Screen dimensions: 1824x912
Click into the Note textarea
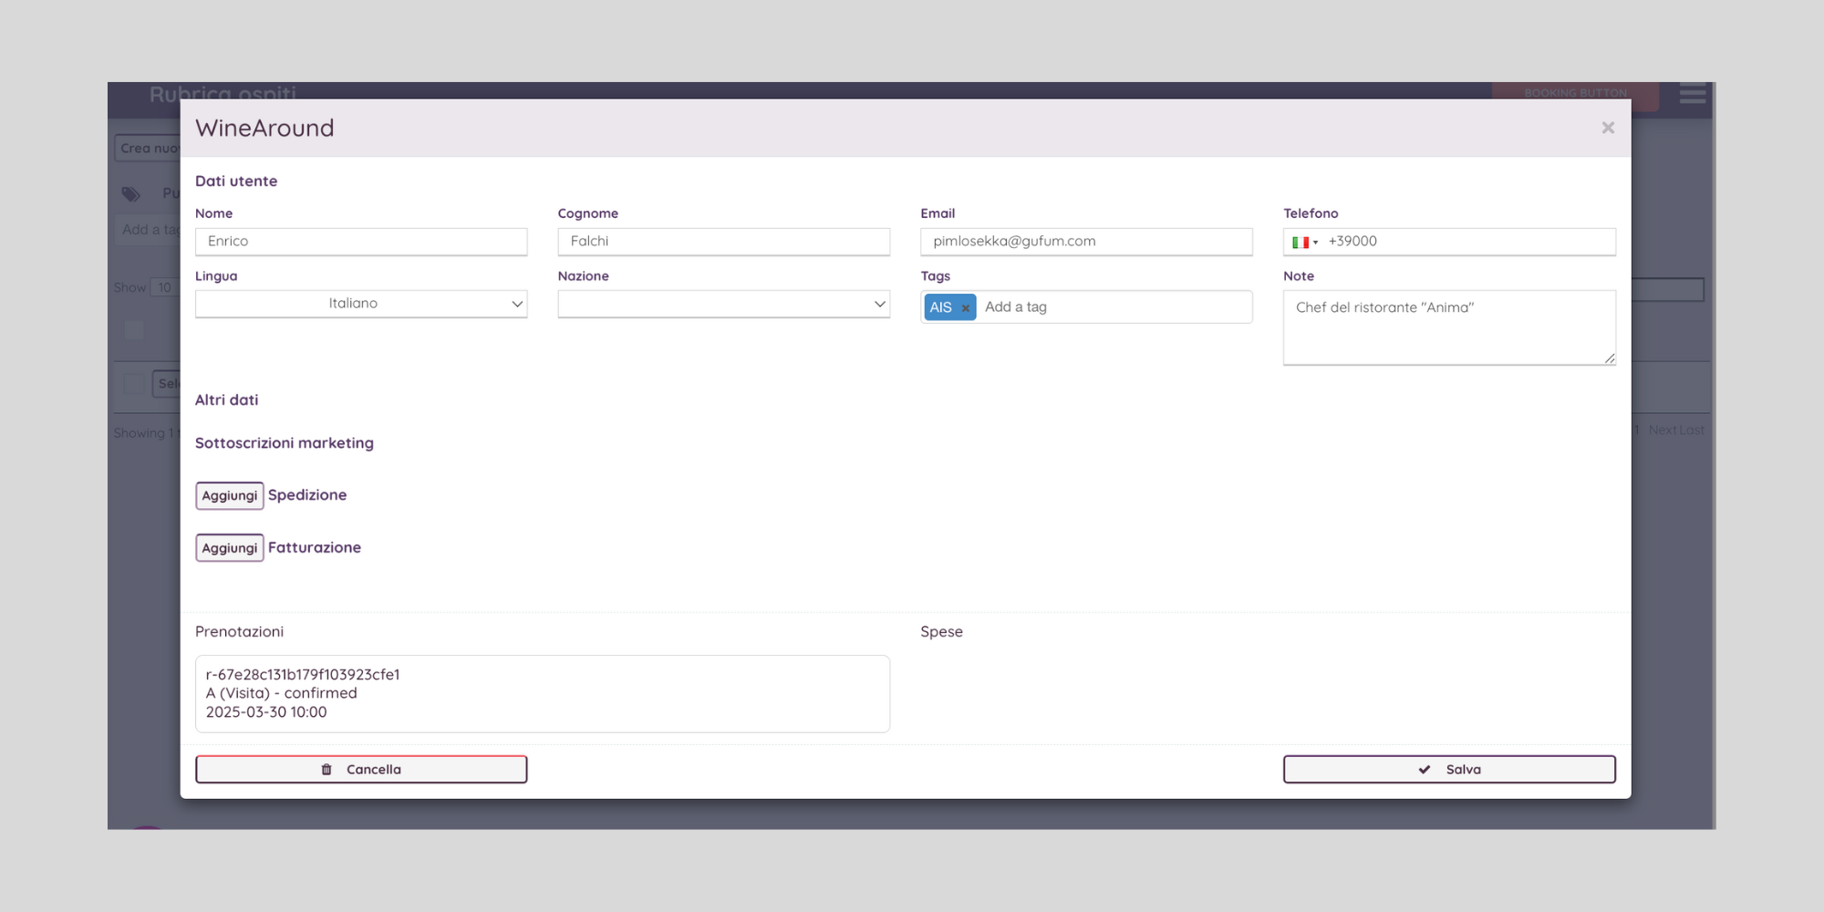tap(1449, 327)
